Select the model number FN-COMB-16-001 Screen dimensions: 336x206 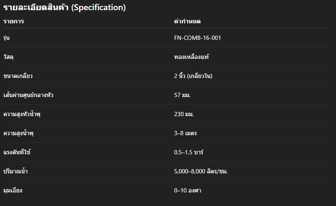click(197, 38)
